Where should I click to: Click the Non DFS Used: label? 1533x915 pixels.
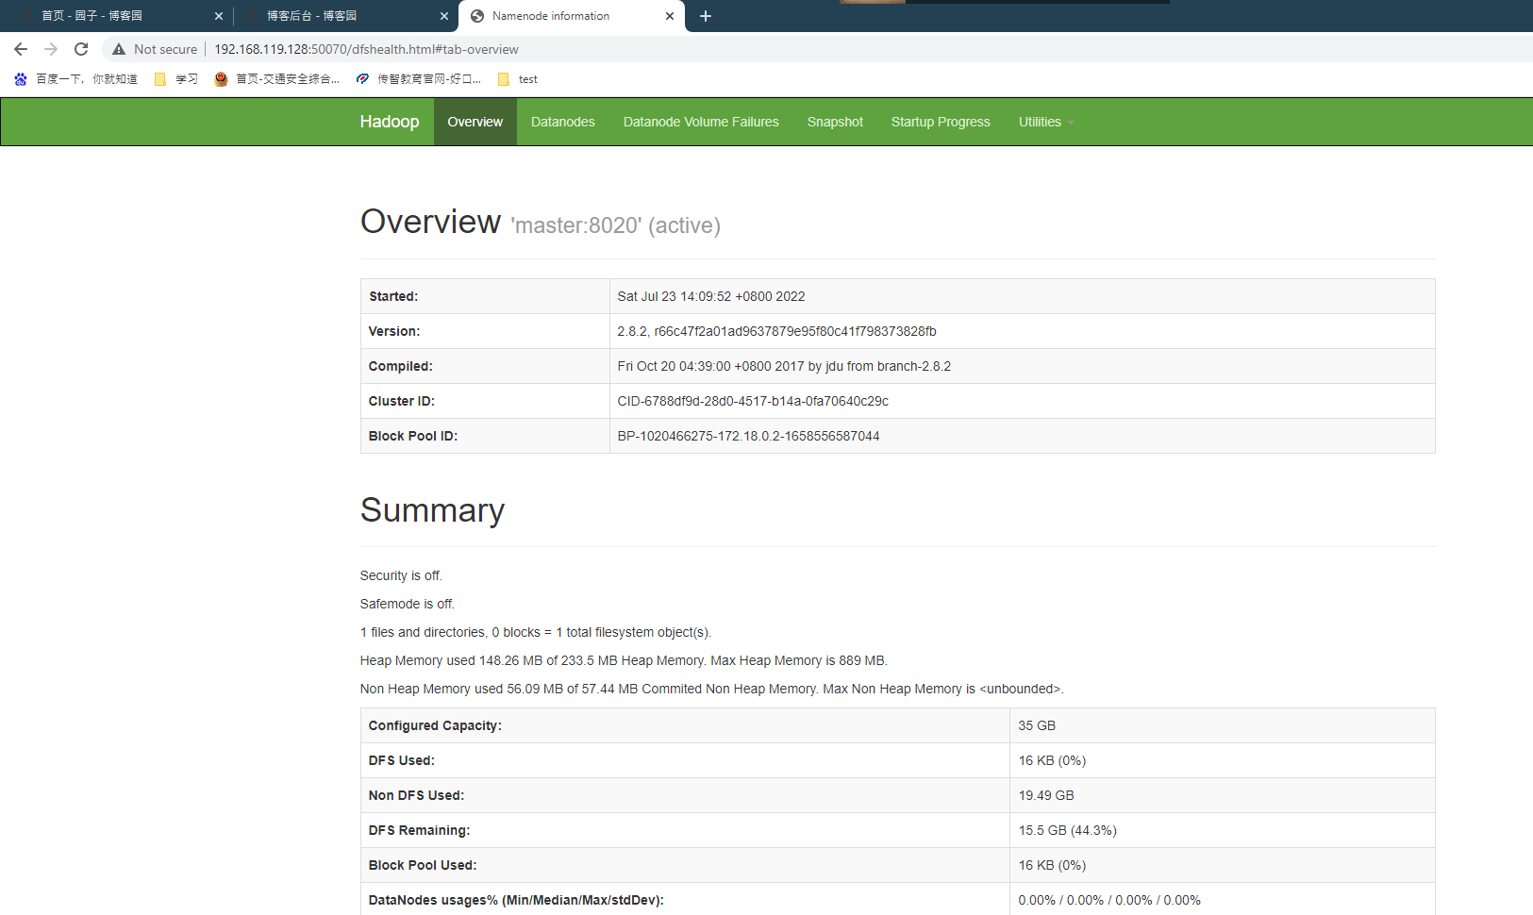(416, 795)
